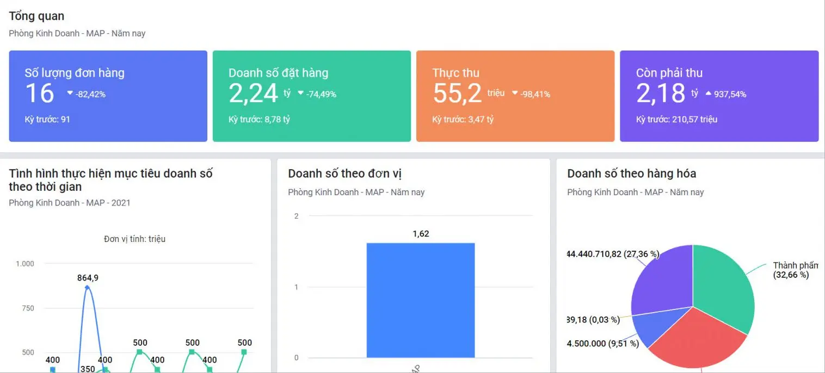825x373 pixels.
Task: Click the up arrow beside 937,54%
Action: click(708, 94)
